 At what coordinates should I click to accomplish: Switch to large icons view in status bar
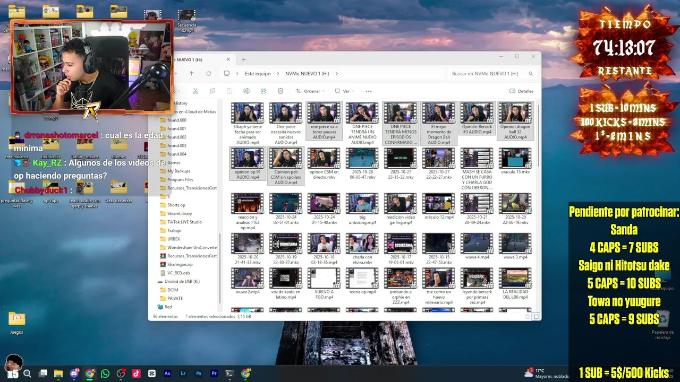coord(536,316)
